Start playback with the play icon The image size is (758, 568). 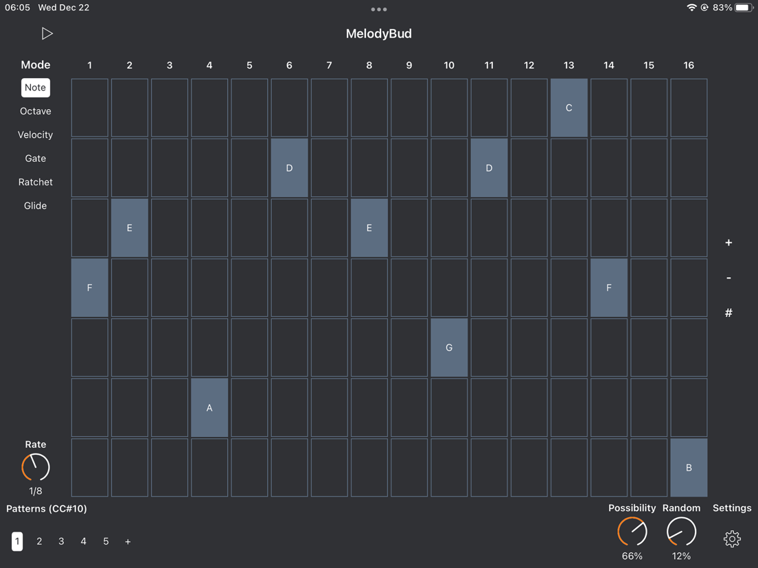(x=47, y=34)
